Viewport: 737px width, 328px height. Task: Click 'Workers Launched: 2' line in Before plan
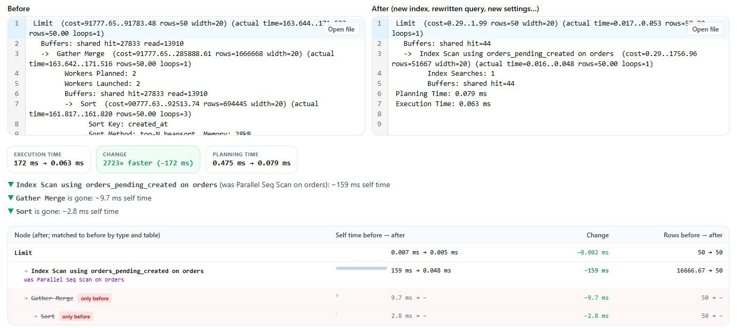pos(102,84)
